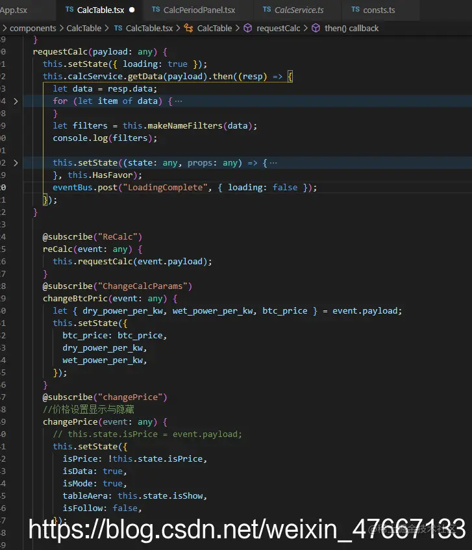Click the @subscribe("ReCalc") decorator

93,237
